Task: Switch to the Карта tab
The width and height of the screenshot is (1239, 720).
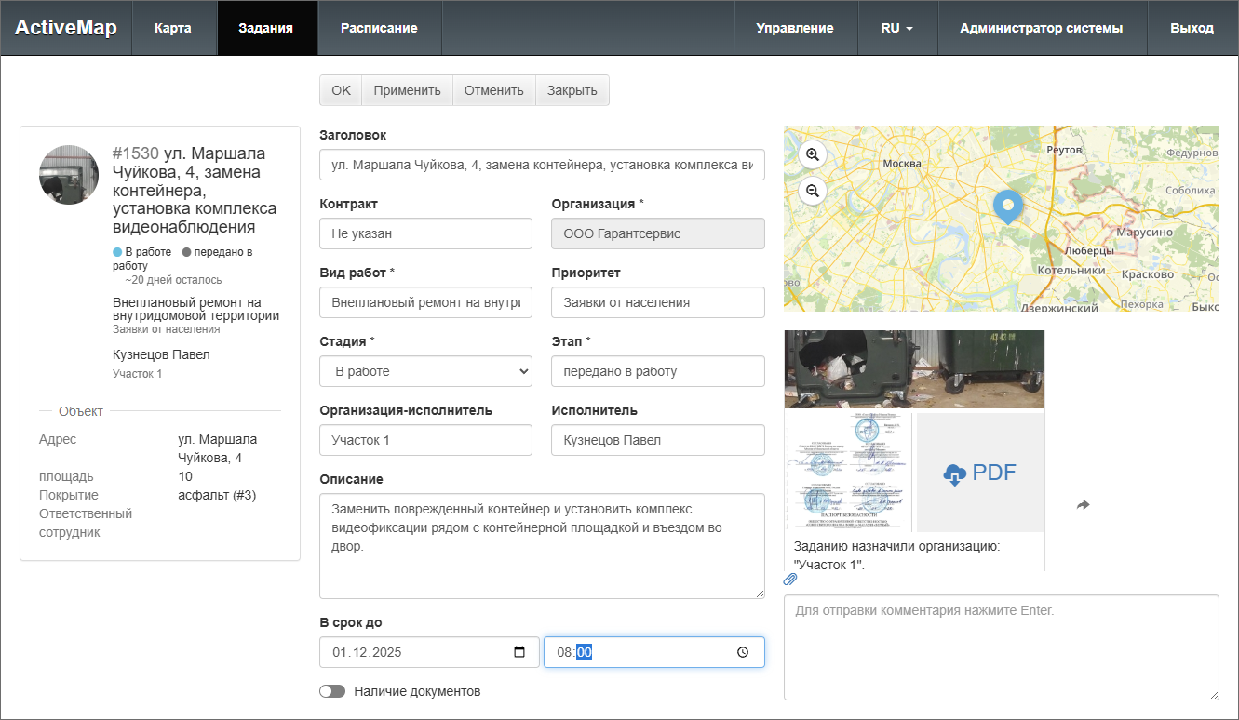Action: 173,28
